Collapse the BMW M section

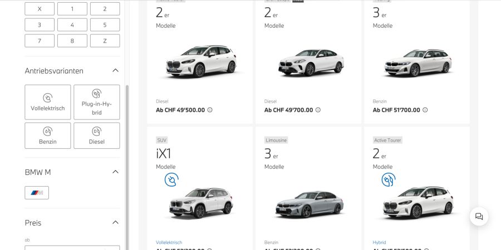(116, 172)
